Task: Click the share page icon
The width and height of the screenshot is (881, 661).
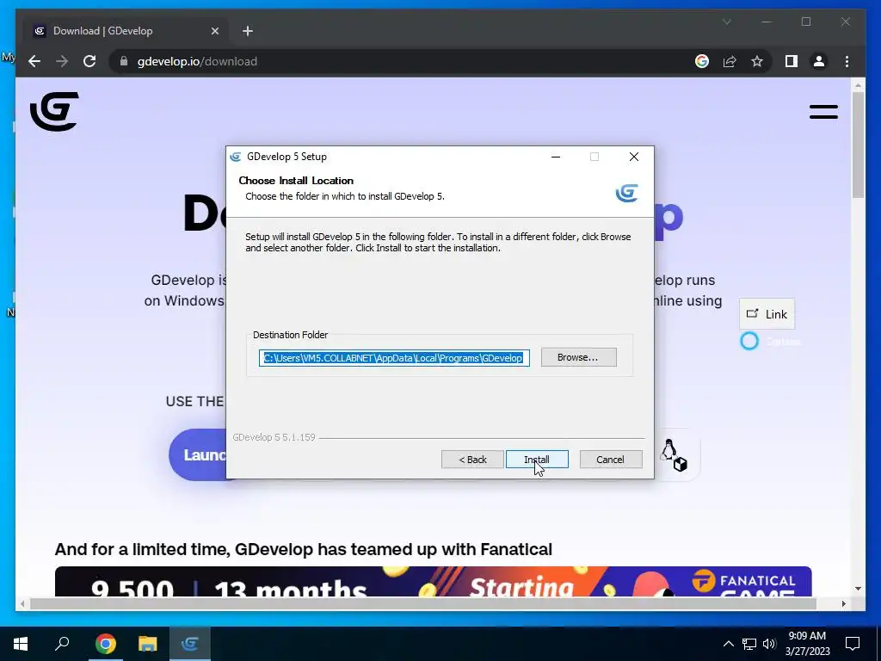Action: click(x=730, y=61)
